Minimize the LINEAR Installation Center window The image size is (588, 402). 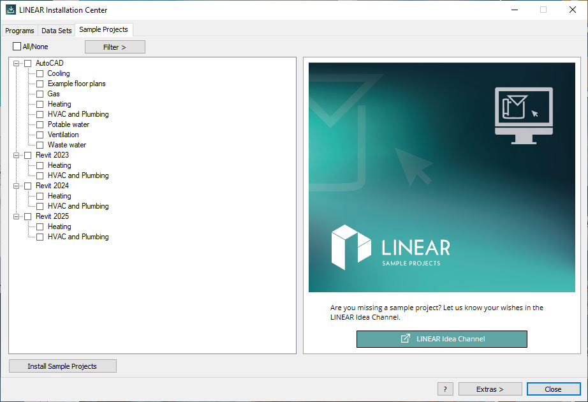tap(515, 10)
